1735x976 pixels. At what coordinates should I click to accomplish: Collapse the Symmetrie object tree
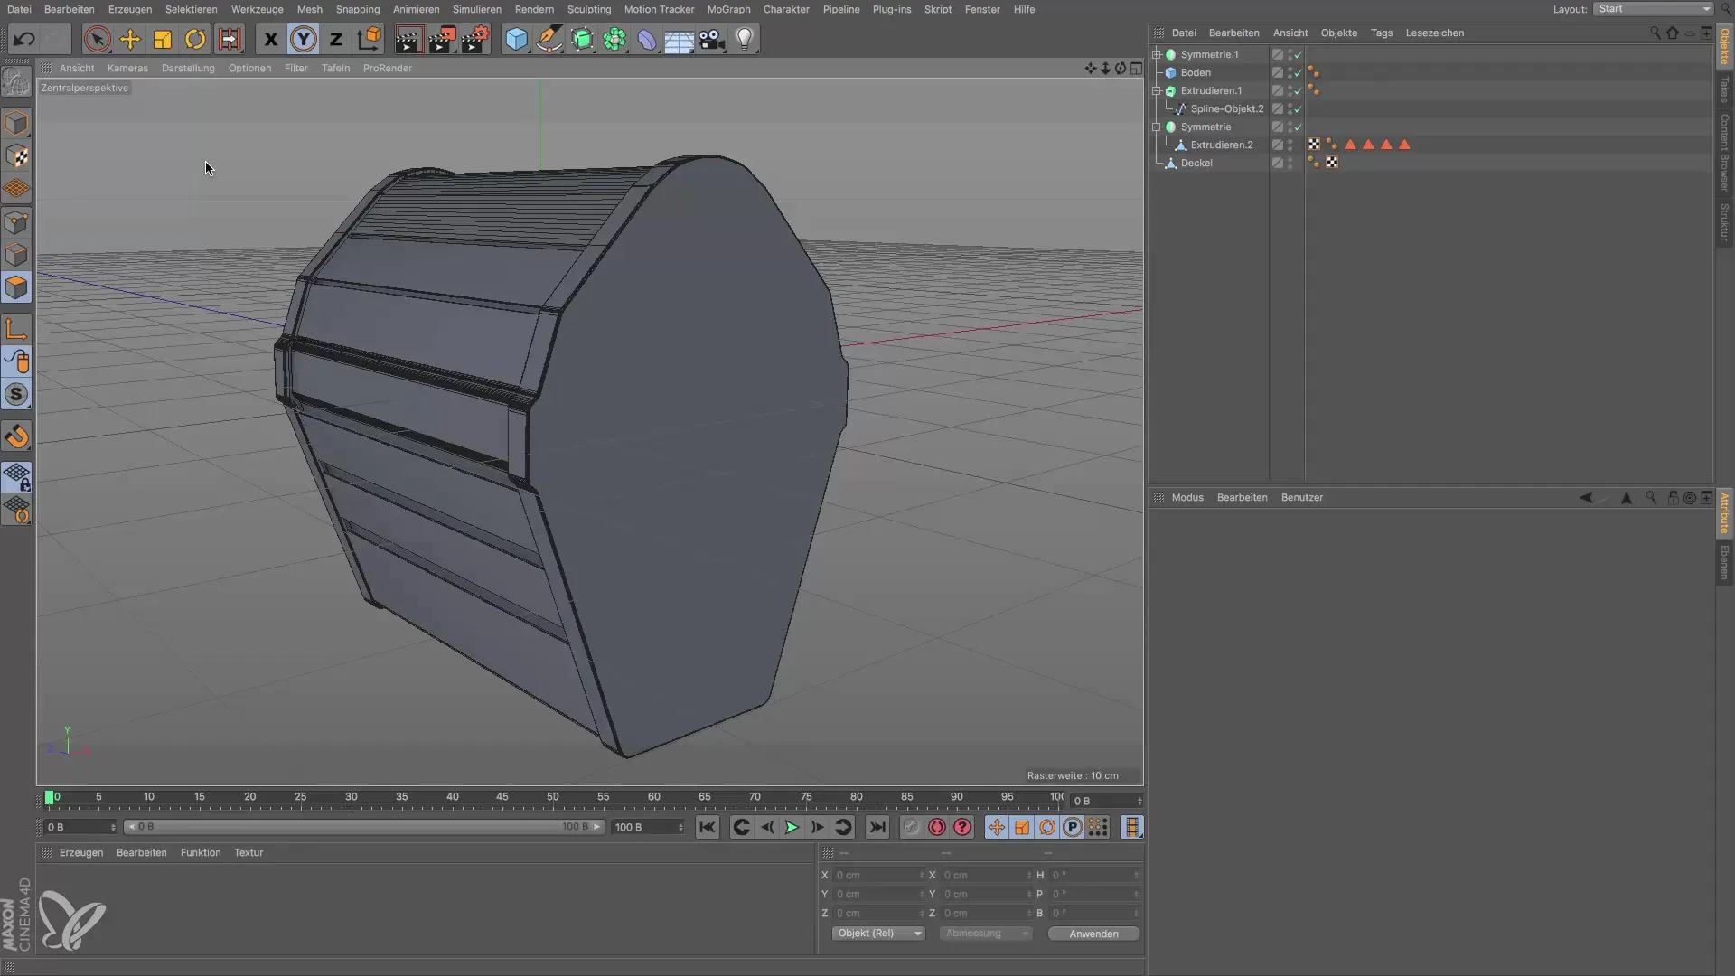pyautogui.click(x=1157, y=127)
